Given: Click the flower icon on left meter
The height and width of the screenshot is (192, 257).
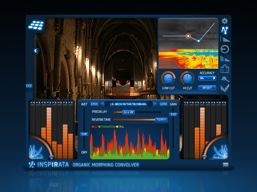Looking at the screenshot, I should tap(35, 152).
